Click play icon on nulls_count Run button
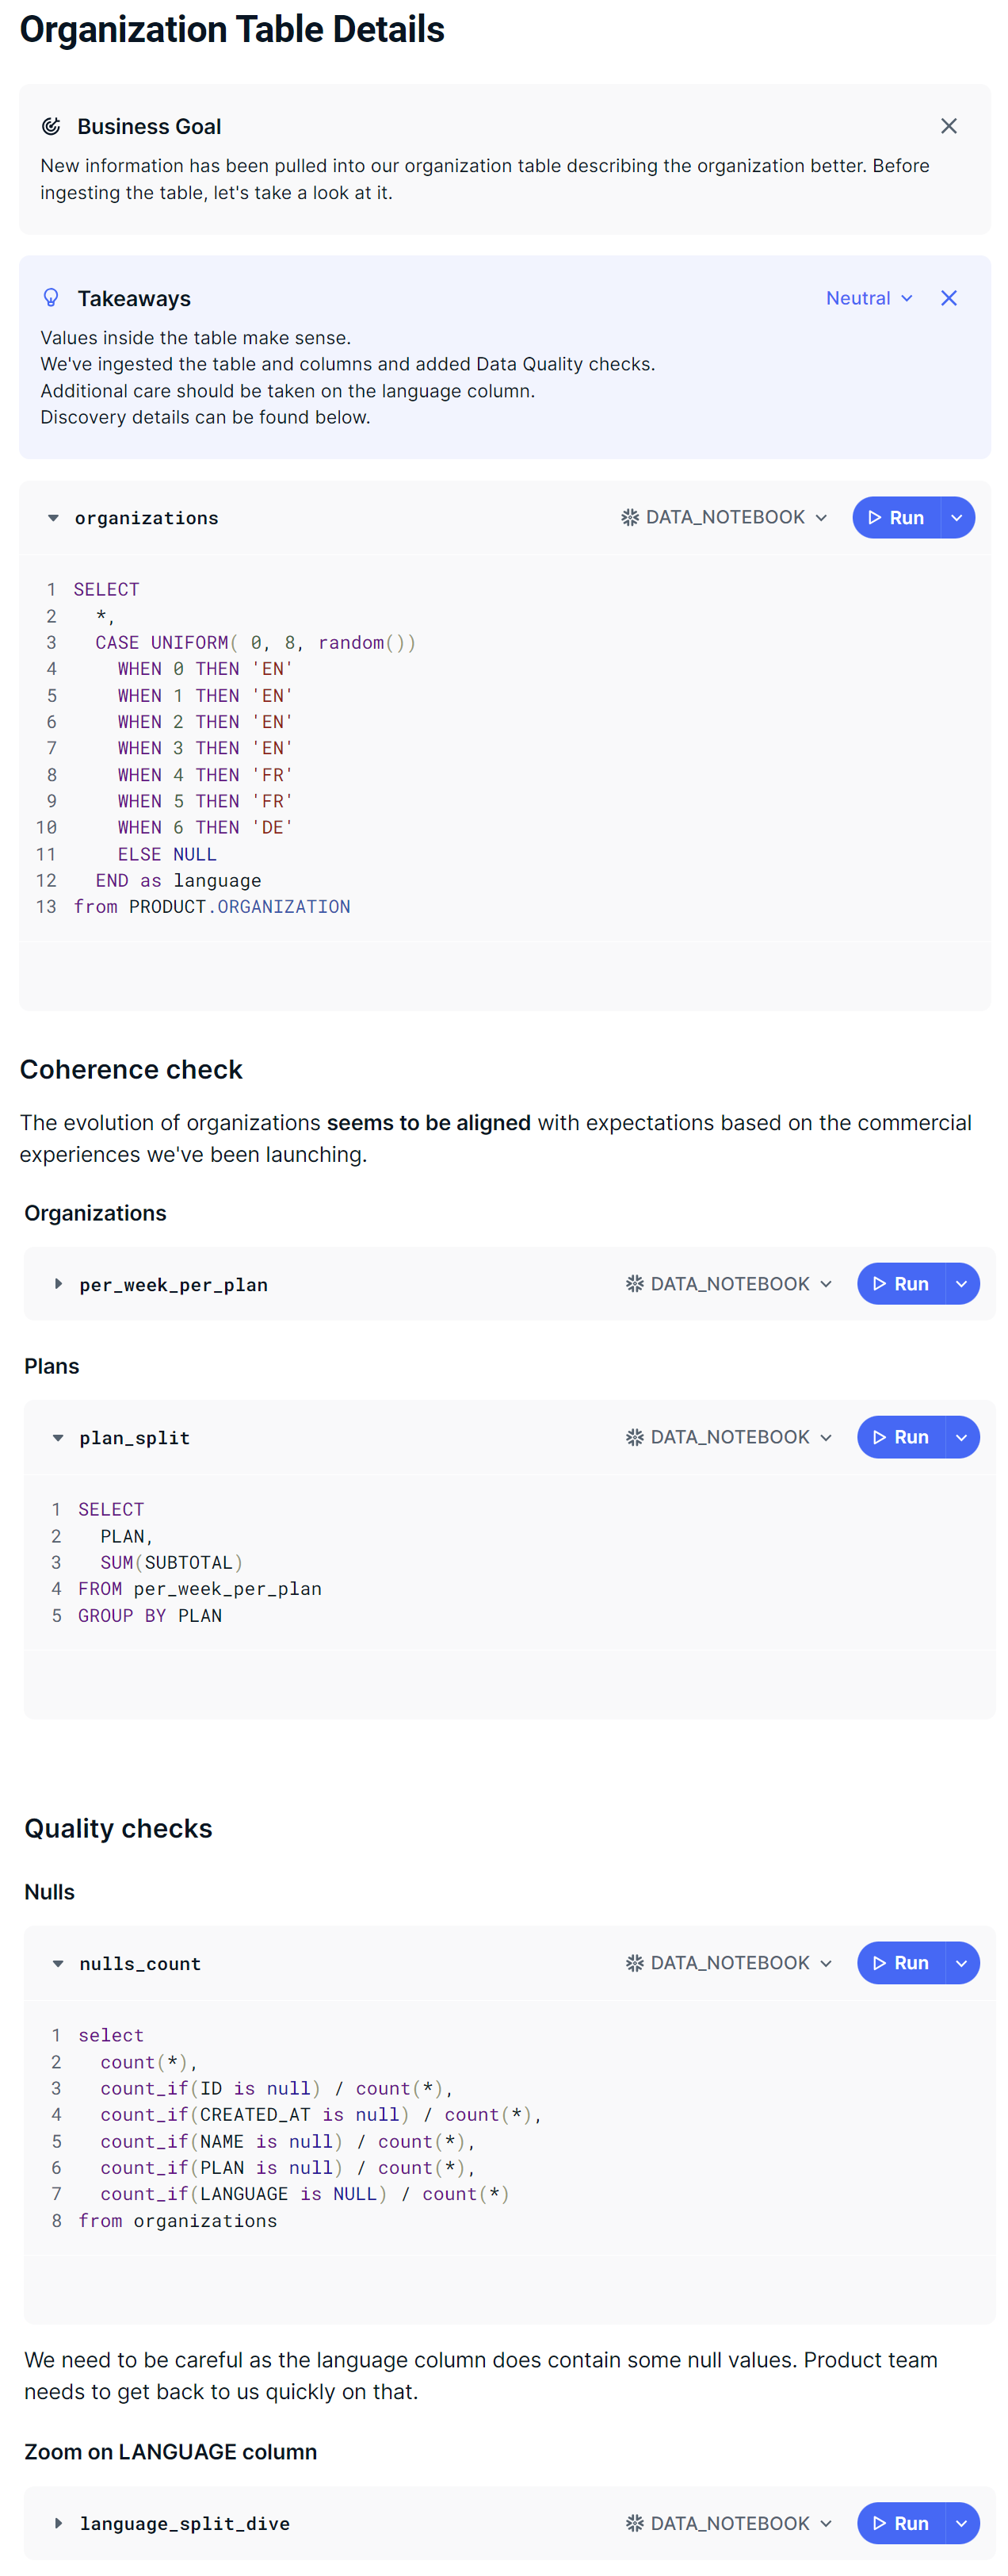 (879, 1964)
